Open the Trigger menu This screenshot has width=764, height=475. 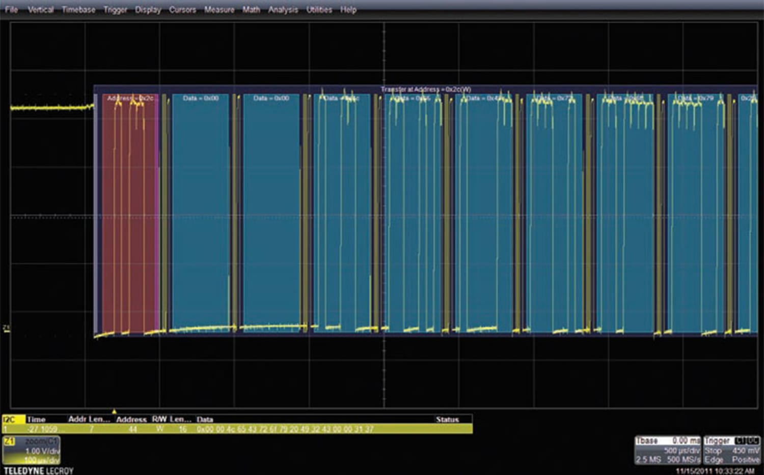coord(115,9)
